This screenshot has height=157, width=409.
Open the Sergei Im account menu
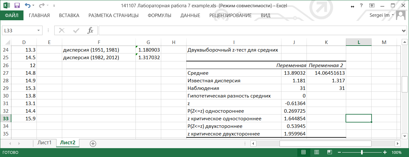tap(382, 15)
